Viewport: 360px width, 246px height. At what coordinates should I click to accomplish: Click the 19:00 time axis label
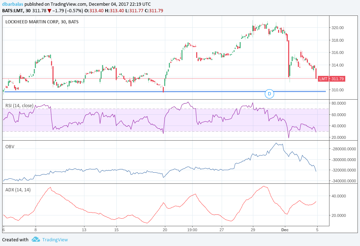[x=192, y=230]
